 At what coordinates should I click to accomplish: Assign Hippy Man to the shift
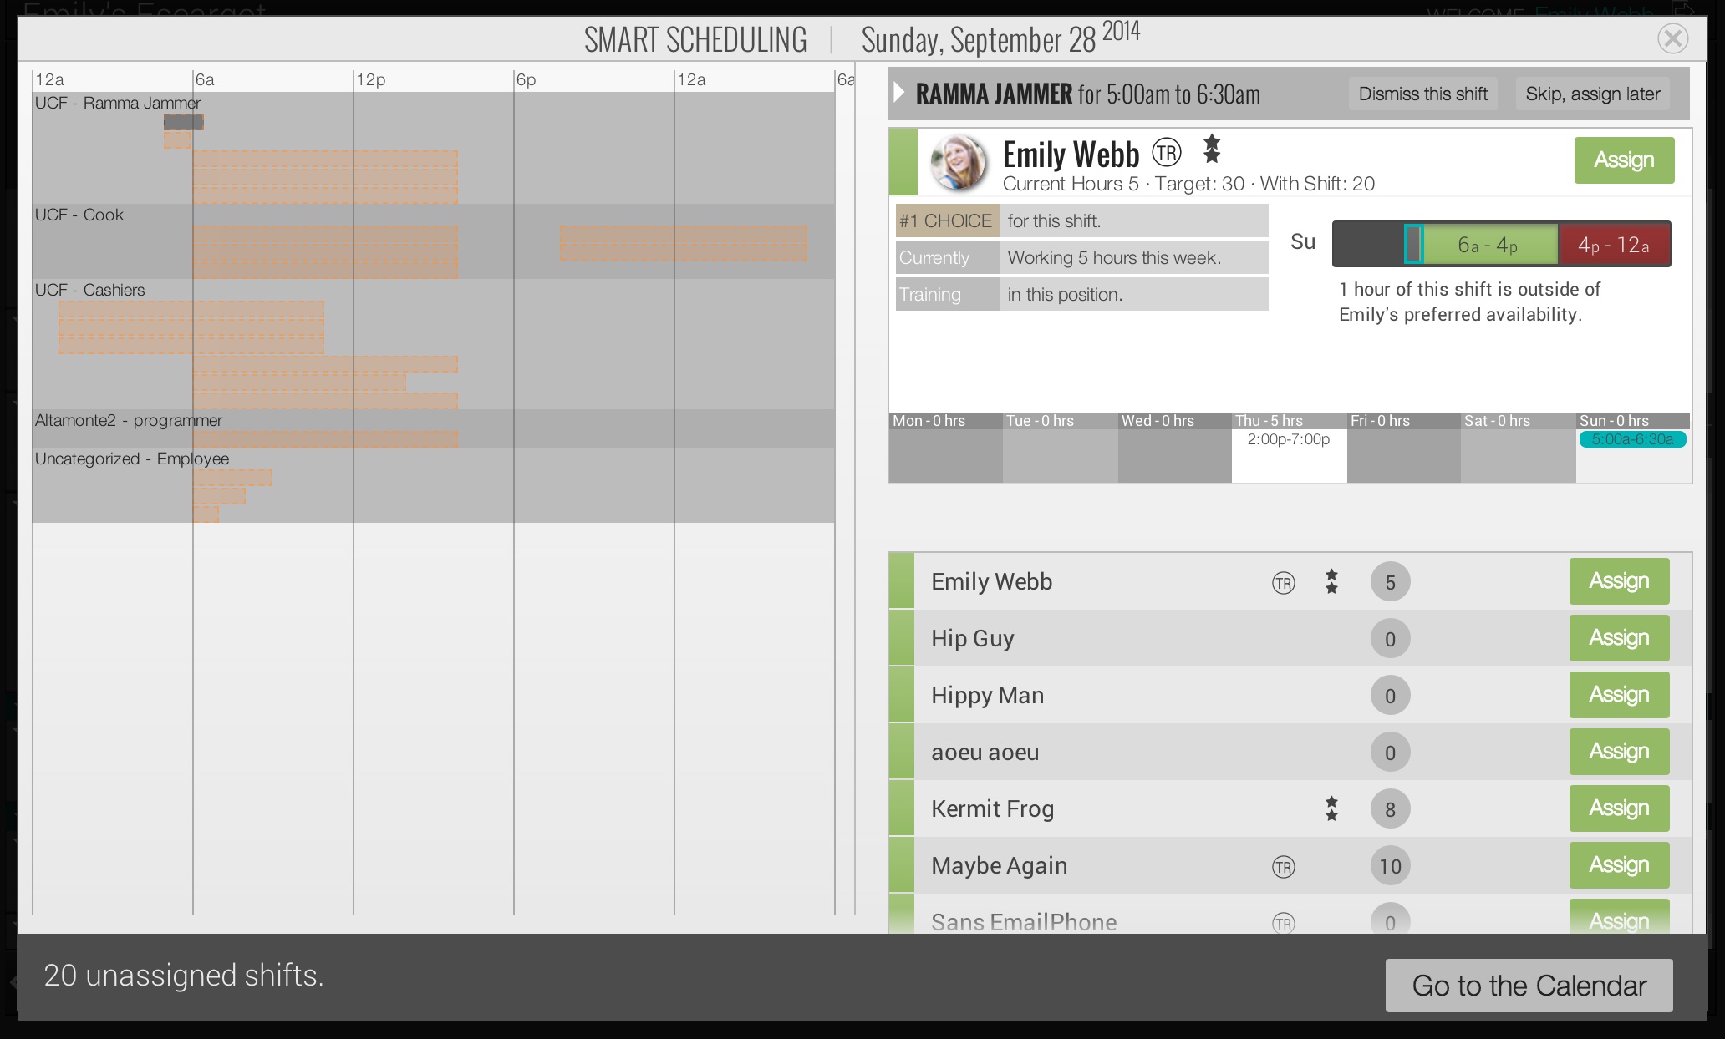tap(1619, 695)
